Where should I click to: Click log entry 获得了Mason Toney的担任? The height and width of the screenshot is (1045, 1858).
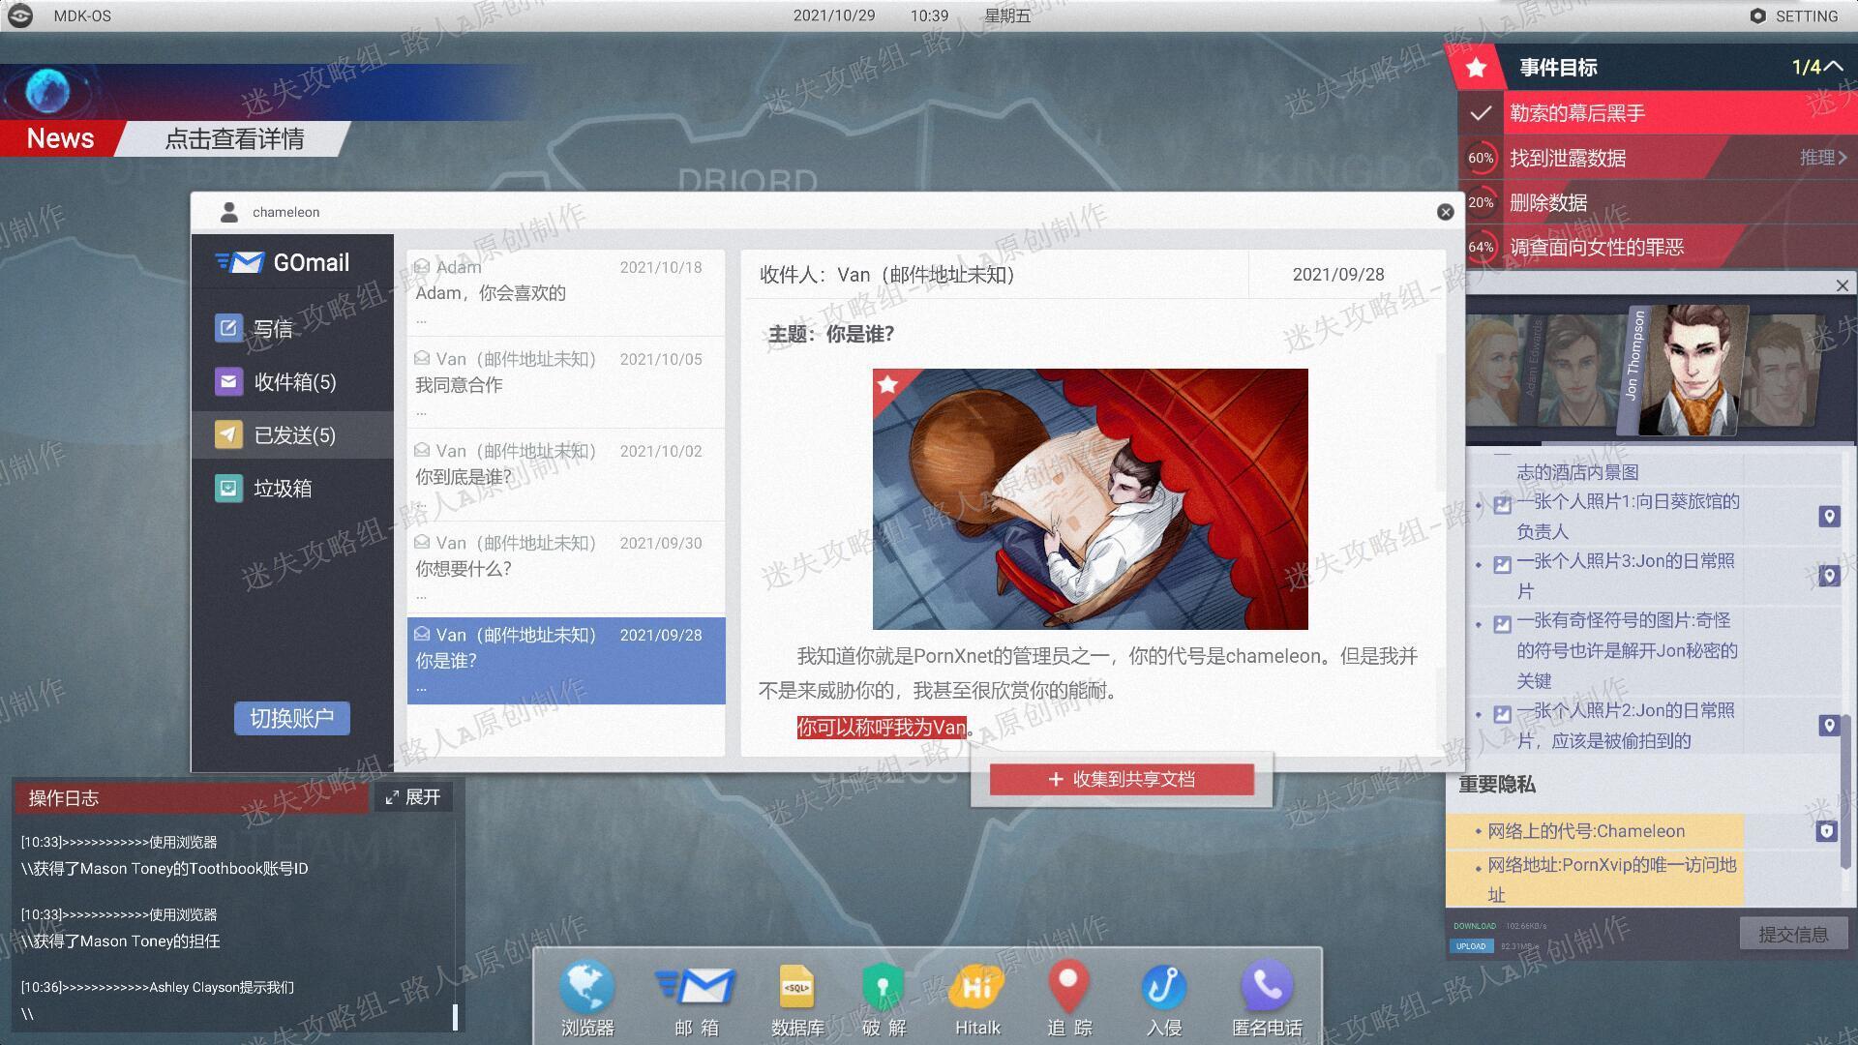coord(120,940)
